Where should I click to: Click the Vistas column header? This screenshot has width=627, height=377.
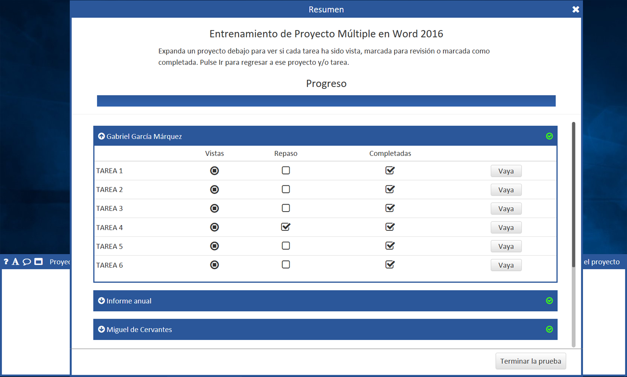pyautogui.click(x=214, y=153)
